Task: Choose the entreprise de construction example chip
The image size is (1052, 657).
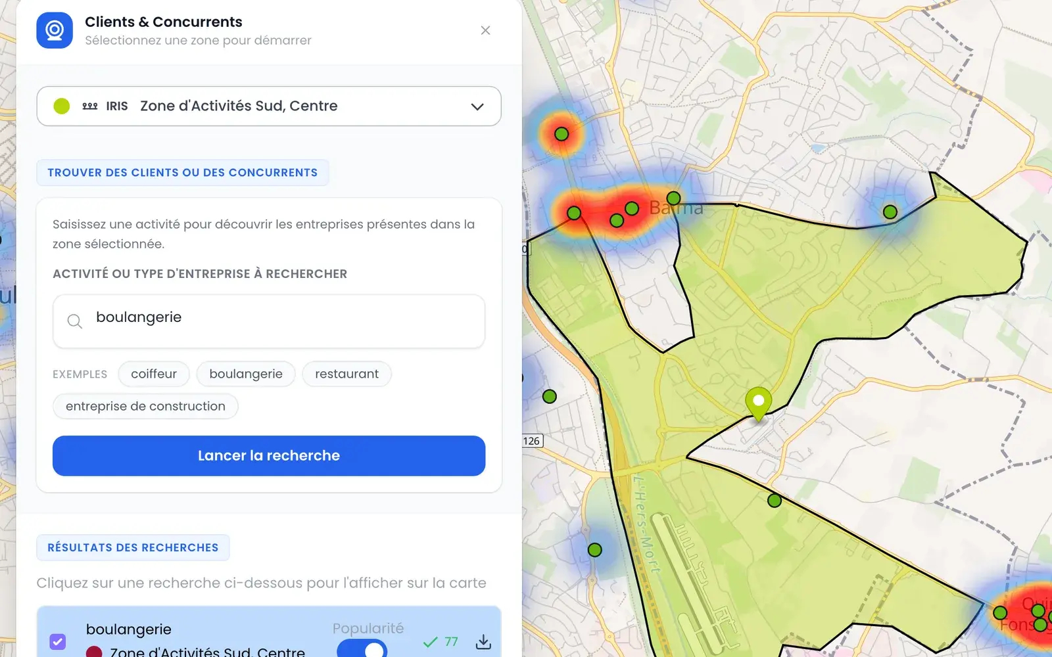Action: click(x=145, y=406)
